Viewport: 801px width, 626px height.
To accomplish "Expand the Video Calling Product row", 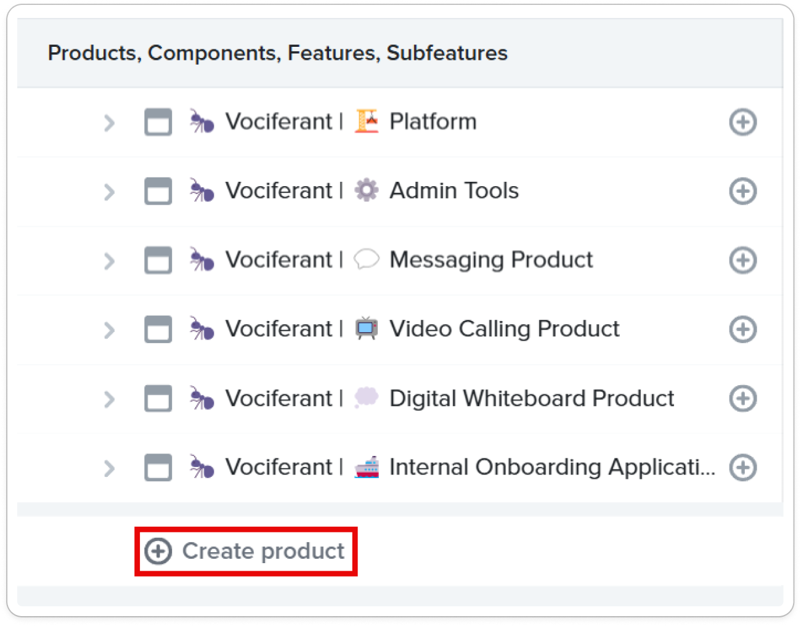I will (109, 330).
